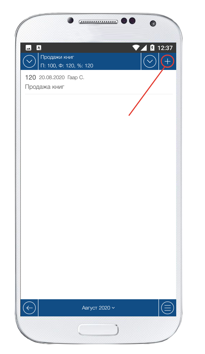Select the Продажи книг header title
Screen dimensions: 205x354
57,57
